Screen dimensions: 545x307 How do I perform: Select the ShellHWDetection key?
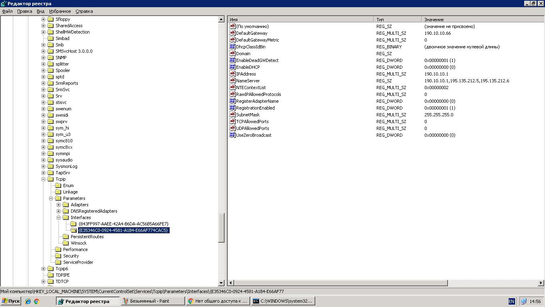(73, 32)
